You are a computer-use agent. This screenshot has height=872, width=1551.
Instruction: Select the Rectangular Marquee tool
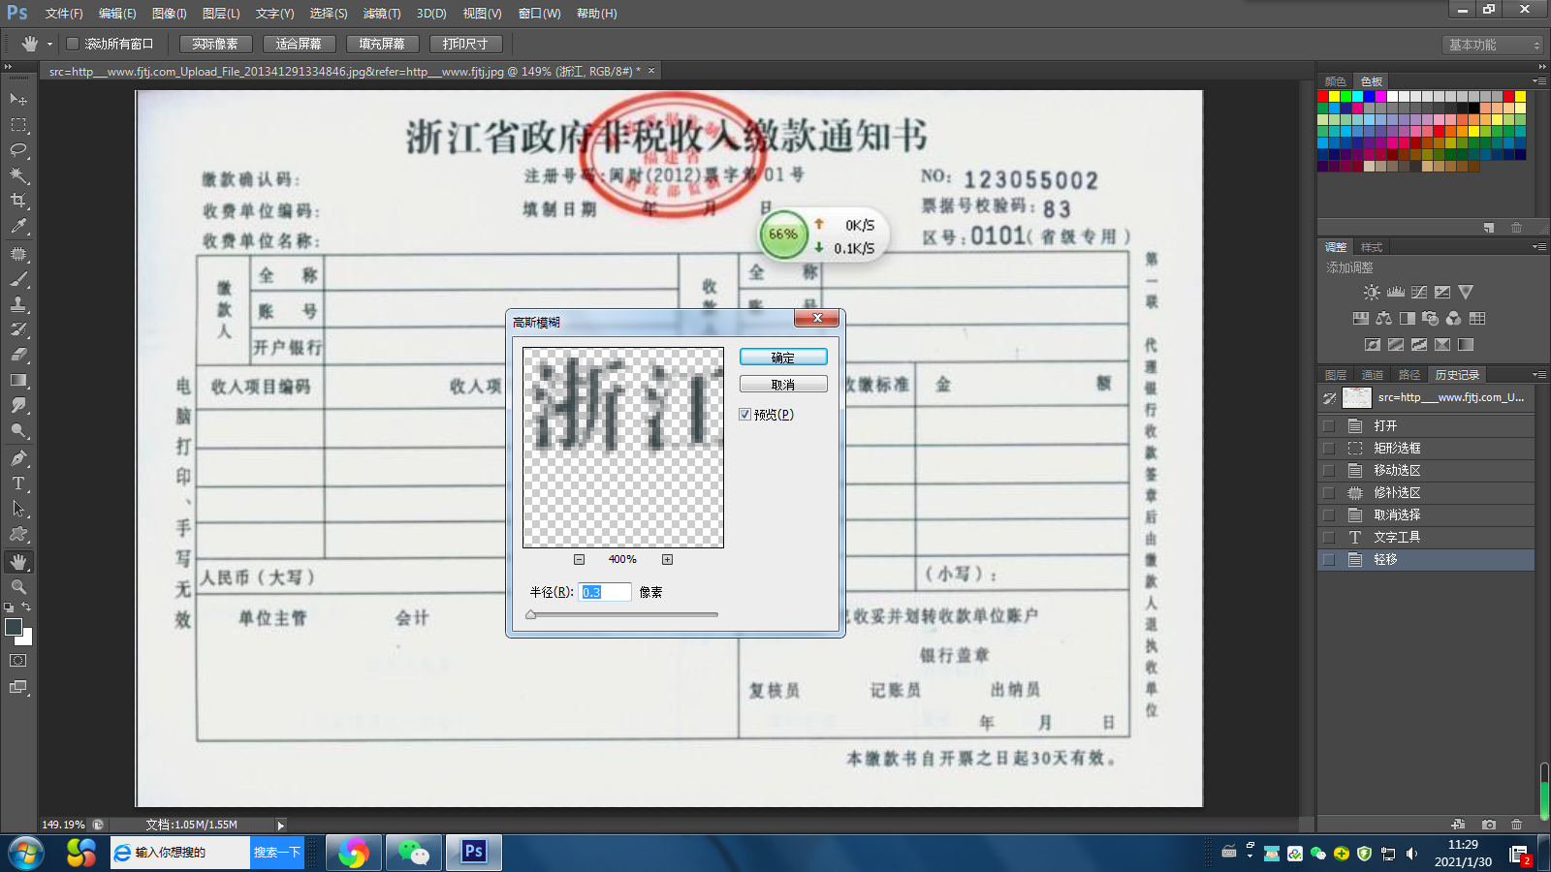[x=18, y=125]
